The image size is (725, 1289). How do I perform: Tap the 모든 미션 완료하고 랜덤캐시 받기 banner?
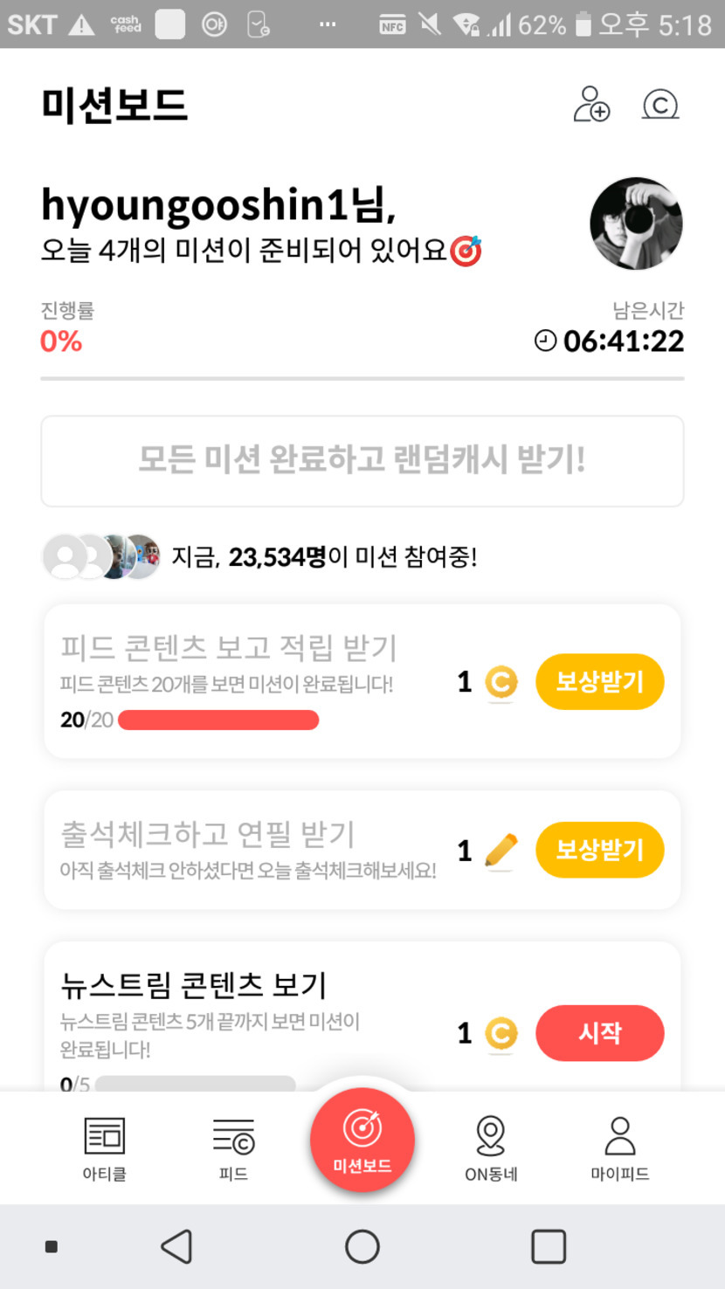(362, 461)
